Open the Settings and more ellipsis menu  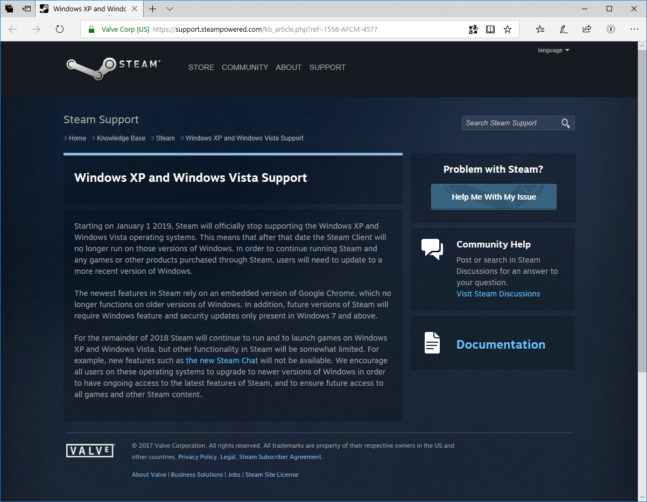634,29
